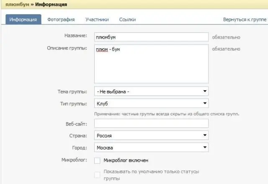Open the Город dropdown showing Москва
This screenshot has width=268, height=184.
[151, 147]
